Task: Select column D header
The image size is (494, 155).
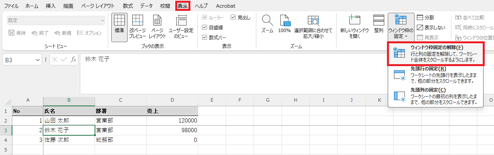Action: (172, 100)
